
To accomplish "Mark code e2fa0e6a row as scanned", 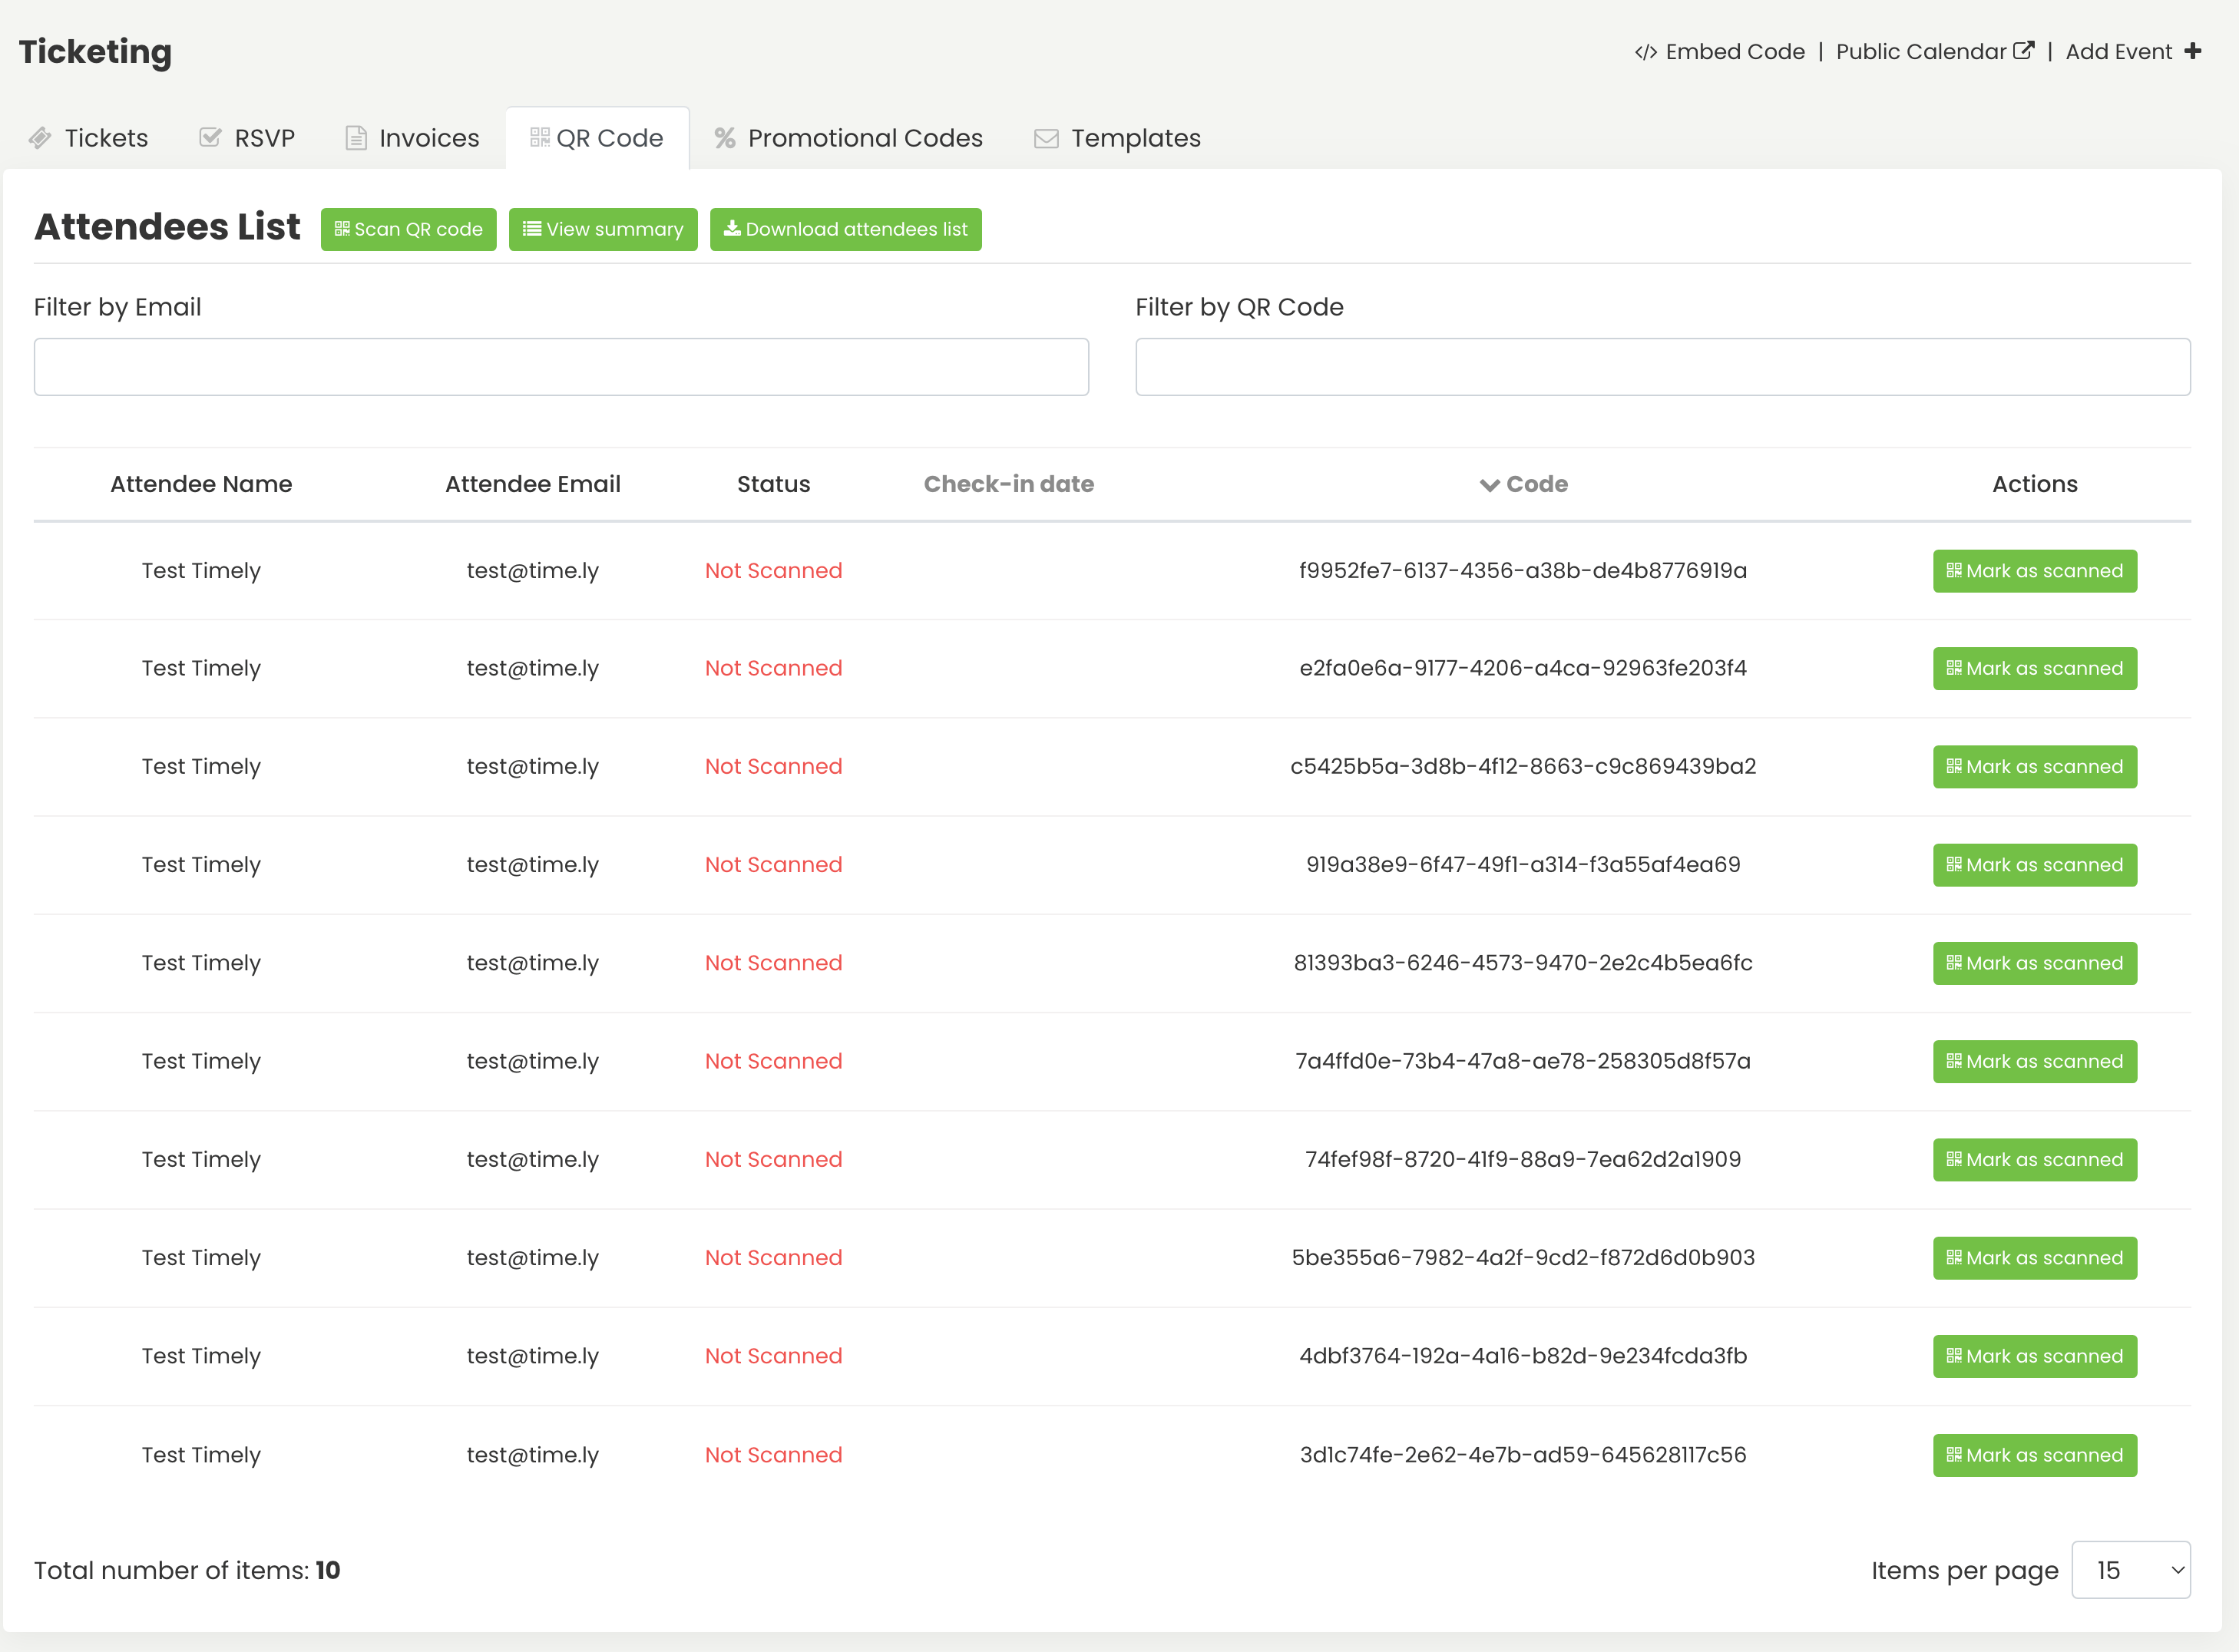I will click(x=2035, y=668).
